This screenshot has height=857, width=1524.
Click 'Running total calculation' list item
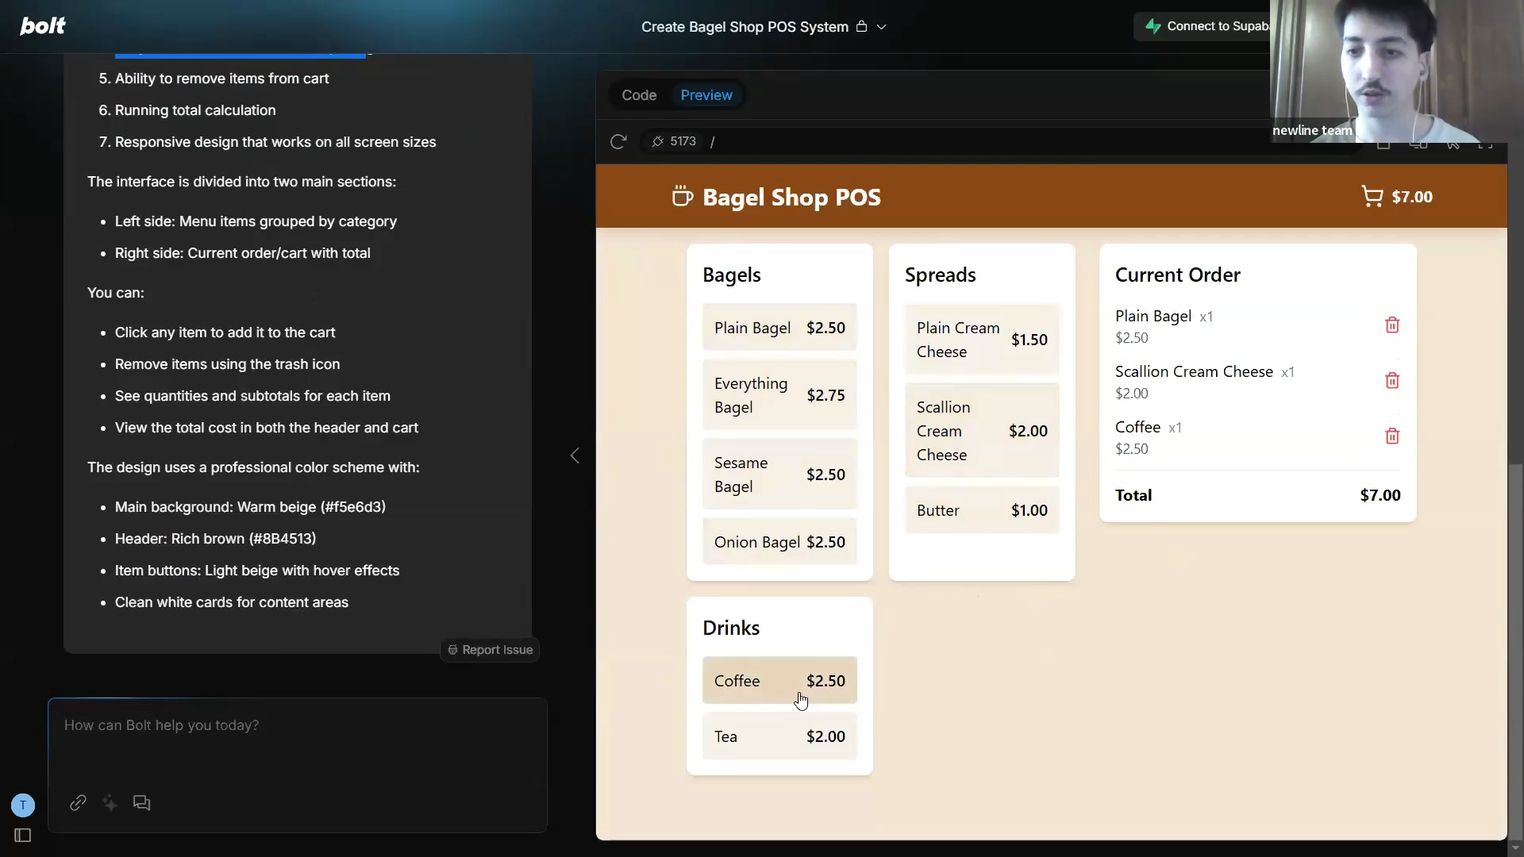tap(195, 110)
